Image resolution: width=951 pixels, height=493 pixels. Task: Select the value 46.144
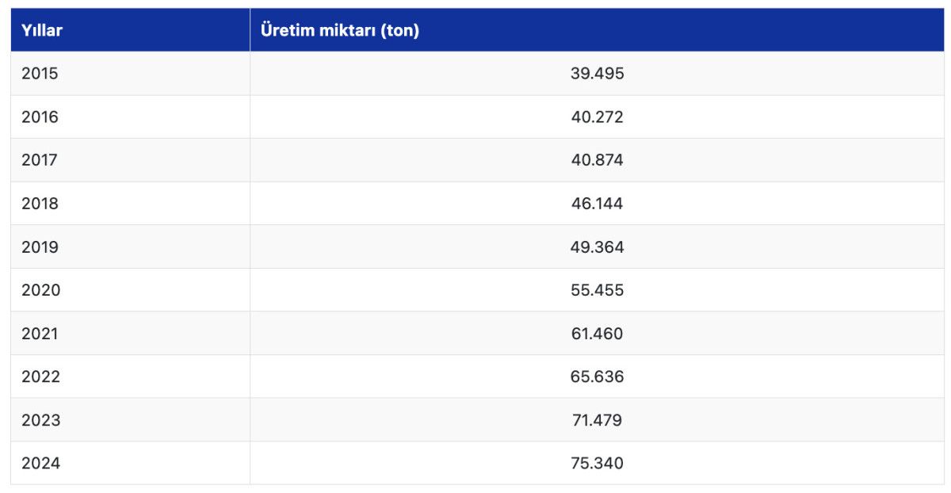pos(597,204)
